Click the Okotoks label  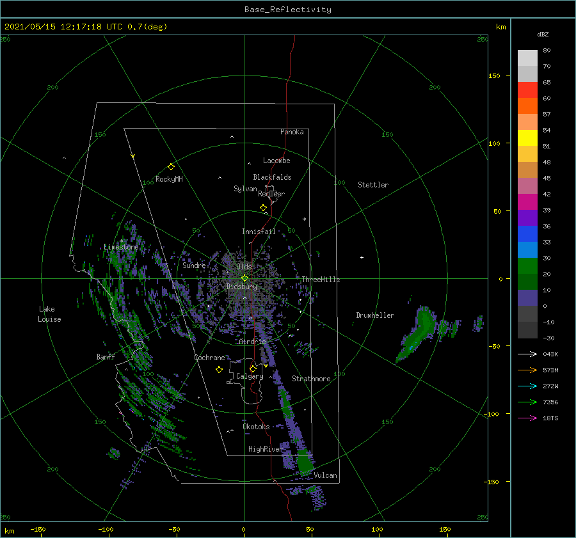[256, 427]
